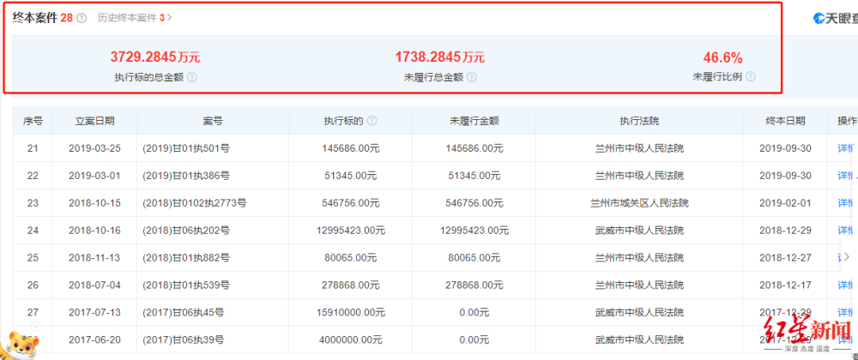Click 兰州市中级人民法院 in row 21

tap(639, 148)
